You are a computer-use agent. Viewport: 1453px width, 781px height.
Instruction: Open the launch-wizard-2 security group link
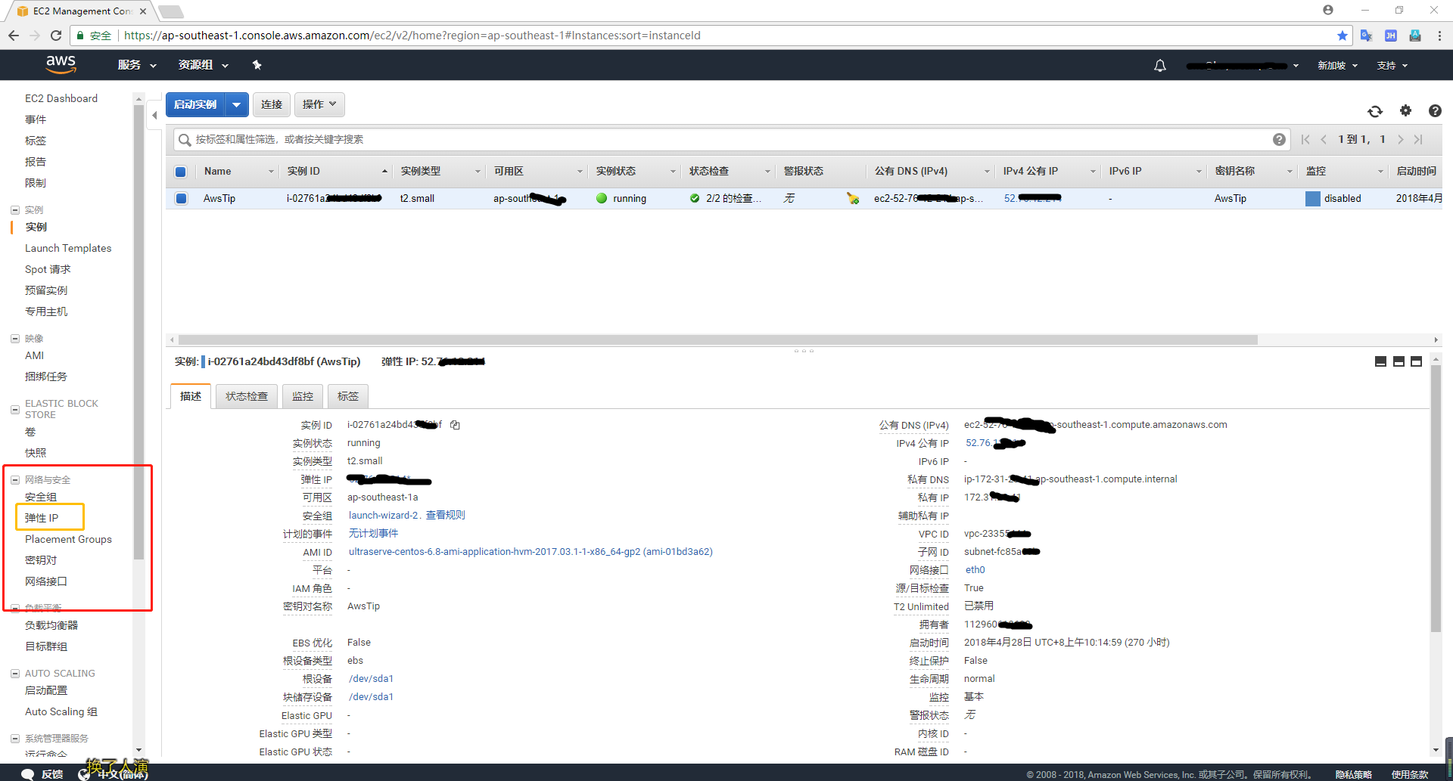384,516
